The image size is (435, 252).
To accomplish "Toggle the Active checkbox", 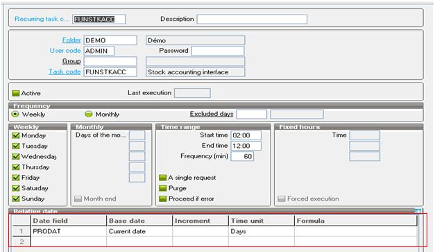I will coord(15,93).
